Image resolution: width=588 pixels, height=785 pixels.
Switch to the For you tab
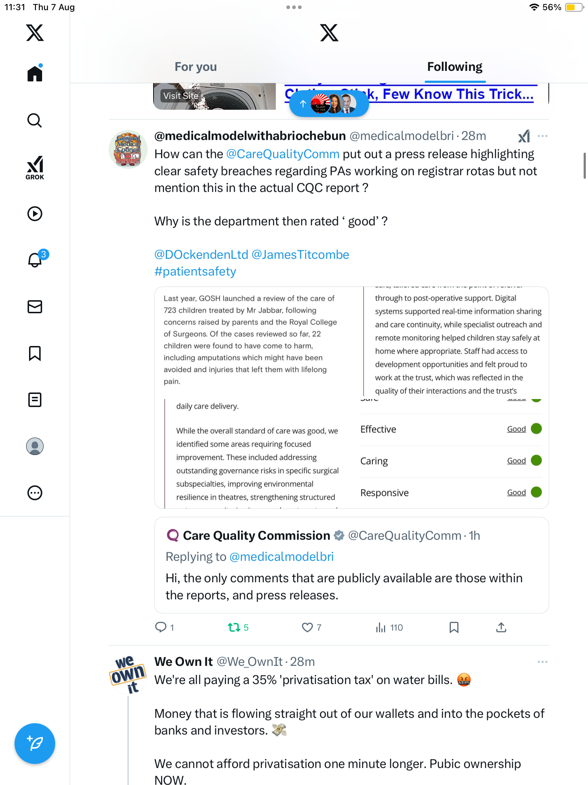click(x=196, y=67)
